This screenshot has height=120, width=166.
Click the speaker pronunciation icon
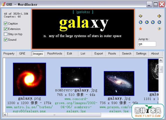159,16
